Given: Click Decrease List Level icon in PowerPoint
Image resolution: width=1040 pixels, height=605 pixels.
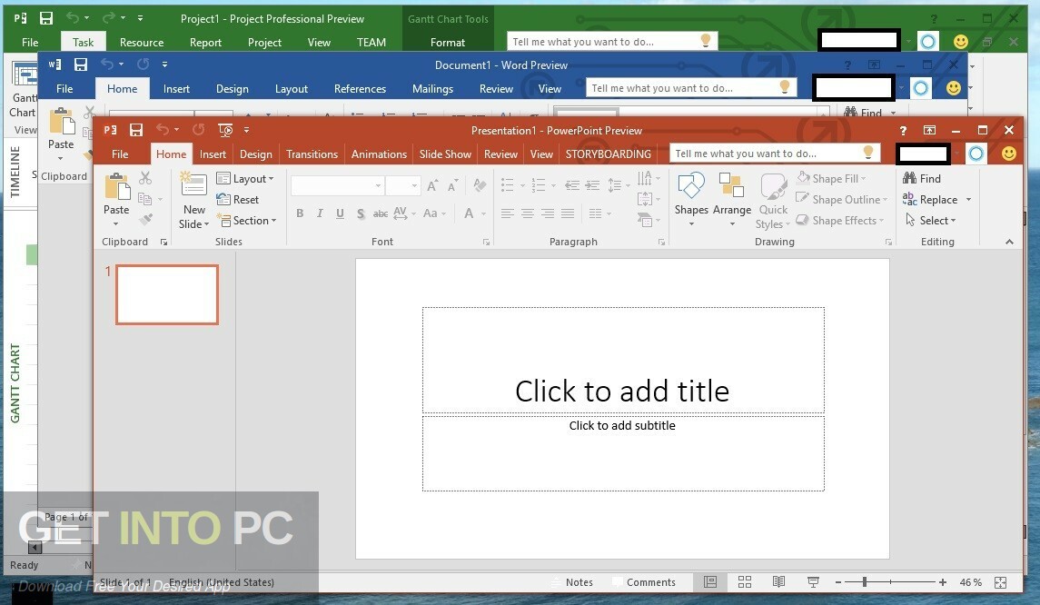Looking at the screenshot, I should (x=571, y=185).
